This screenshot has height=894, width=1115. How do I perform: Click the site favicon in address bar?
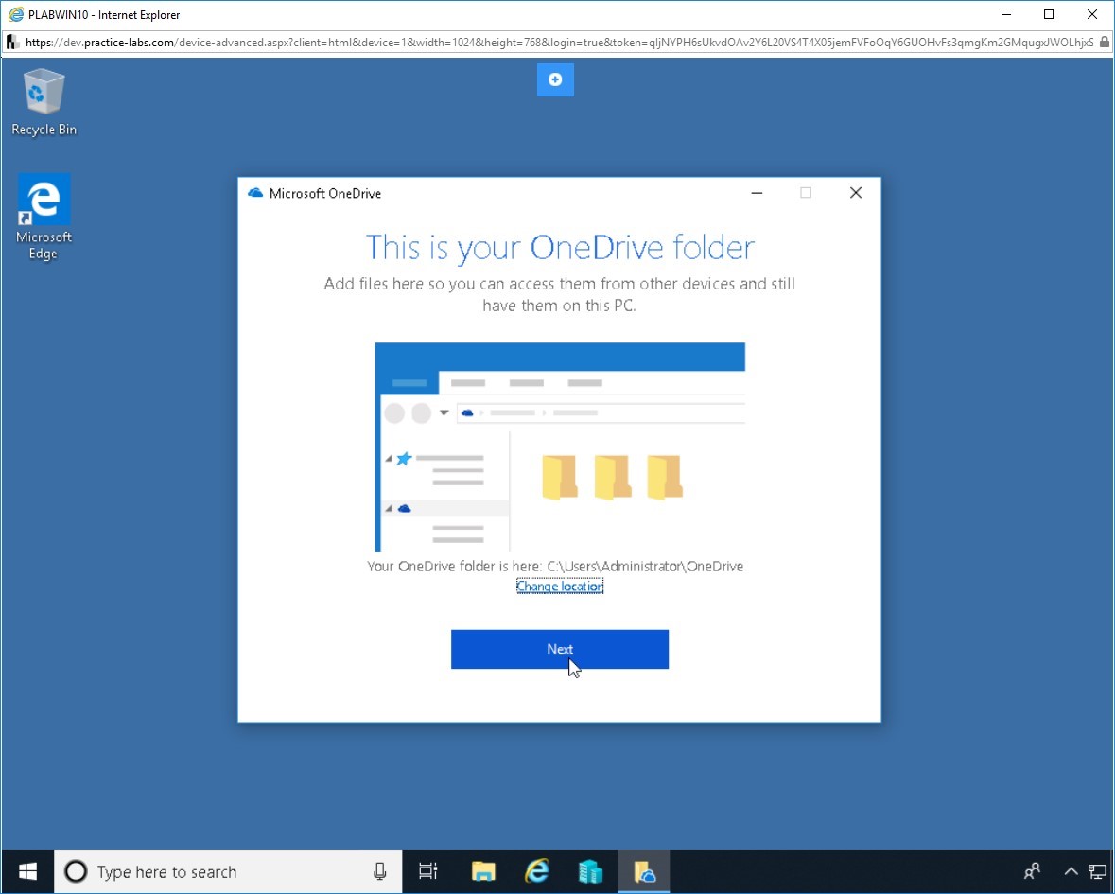click(x=12, y=42)
